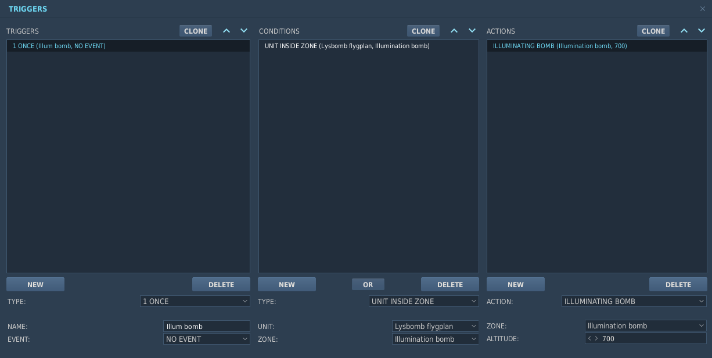Select ILLUMINATING BOMB action list entry
Screen dimensions: 712x358
pos(597,46)
